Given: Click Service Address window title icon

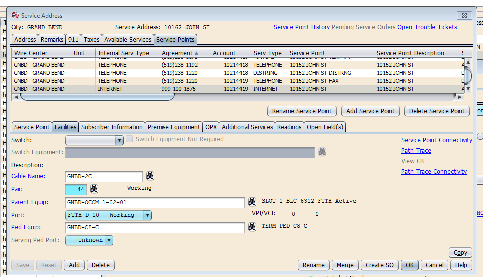Looking at the screenshot, I should 15,16.
